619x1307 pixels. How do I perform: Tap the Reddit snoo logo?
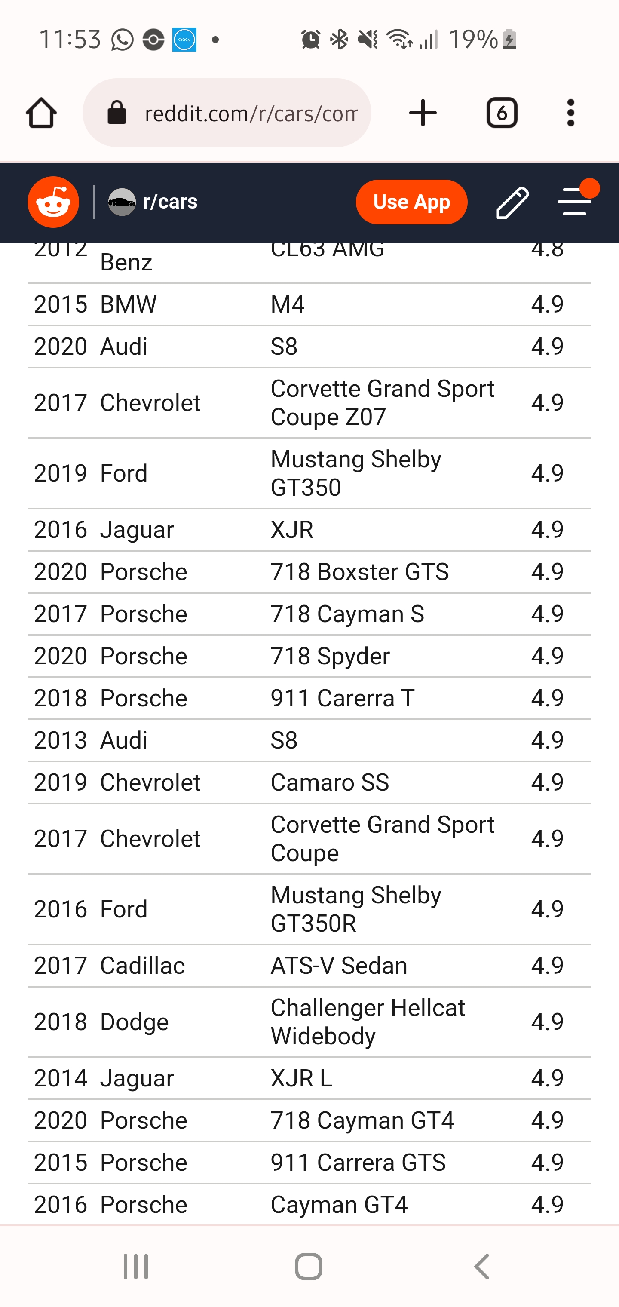(x=53, y=202)
